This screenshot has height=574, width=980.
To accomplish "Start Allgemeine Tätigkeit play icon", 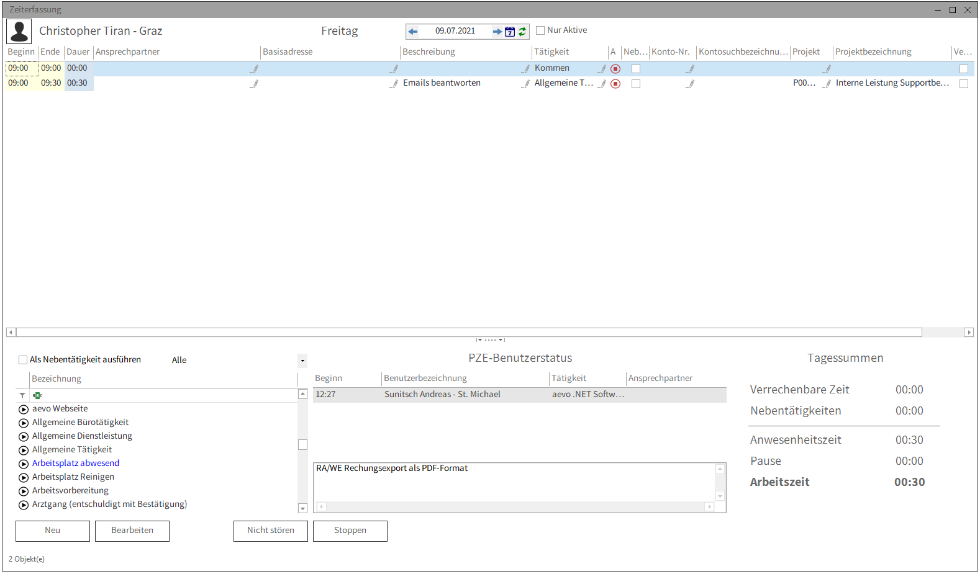I will point(24,451).
